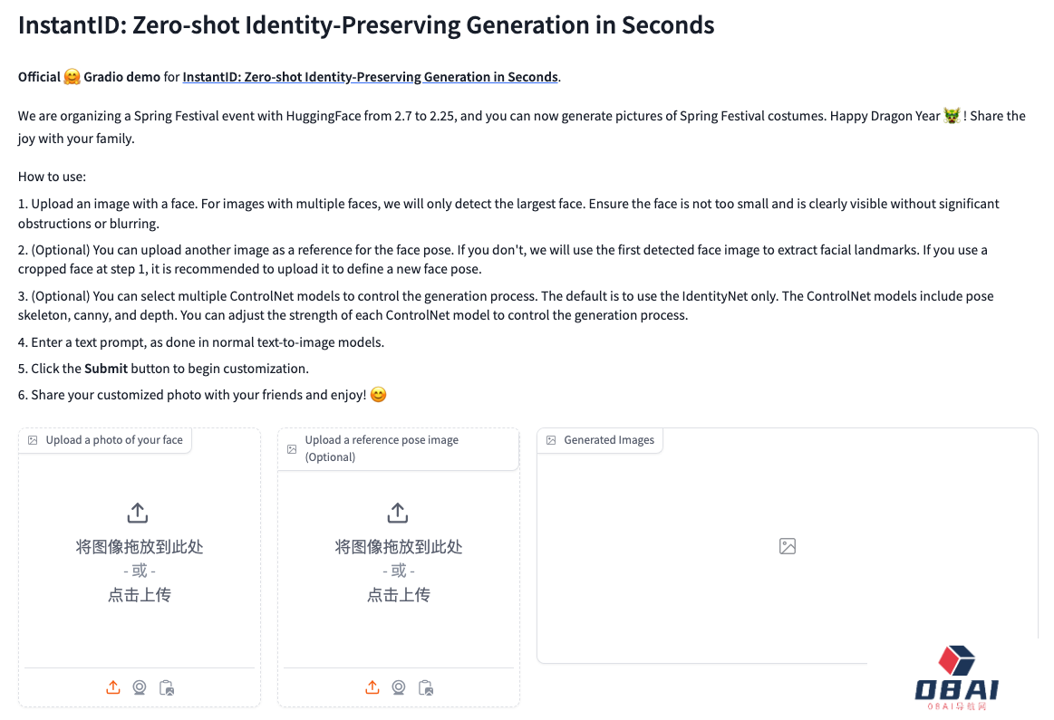Image resolution: width=1054 pixels, height=720 pixels.
Task: Select webcam source for face photo
Action: coord(140,687)
